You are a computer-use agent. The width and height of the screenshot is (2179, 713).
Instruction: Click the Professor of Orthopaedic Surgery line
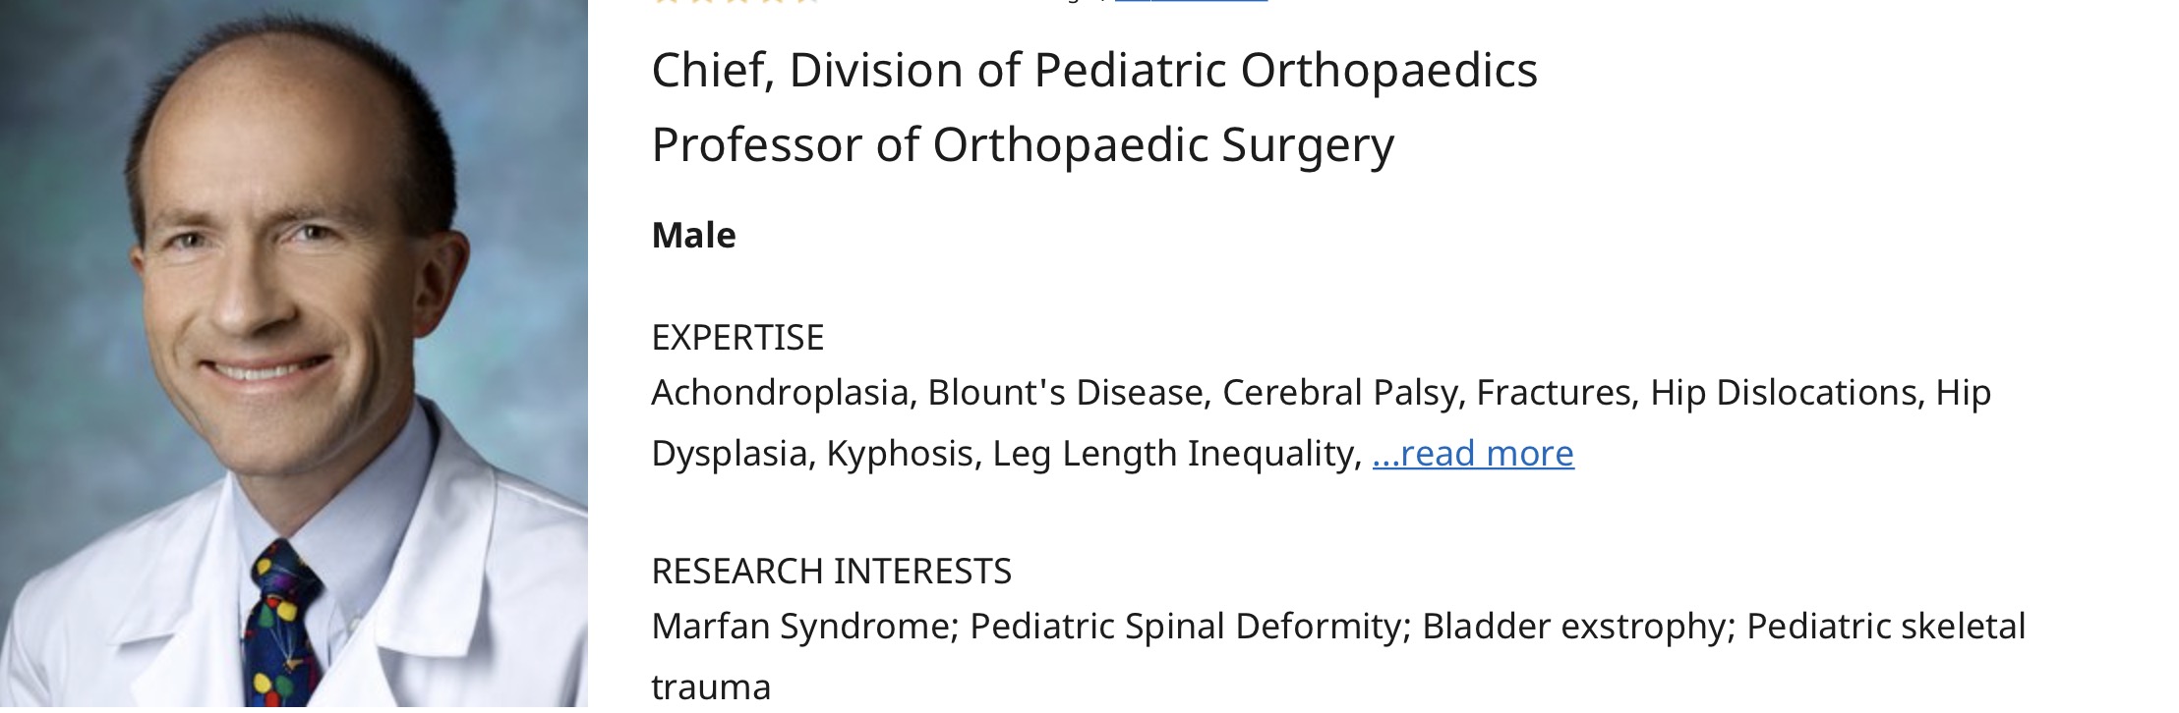[1022, 145]
